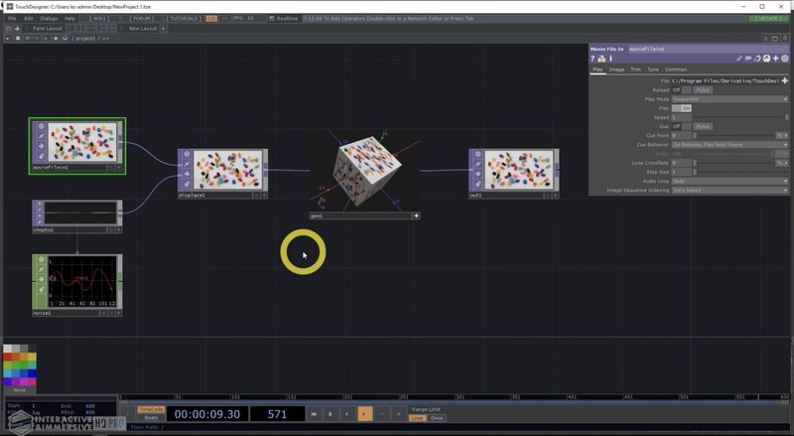Screen dimensions: 794x436
Task: Adjust the Step Size slider
Action: coord(740,173)
